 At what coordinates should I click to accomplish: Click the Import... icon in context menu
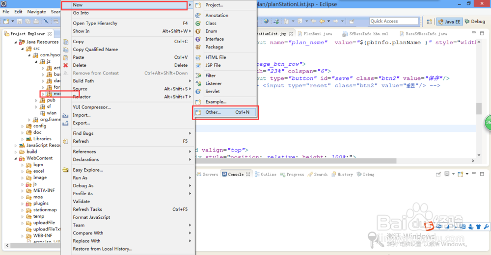pos(65,115)
